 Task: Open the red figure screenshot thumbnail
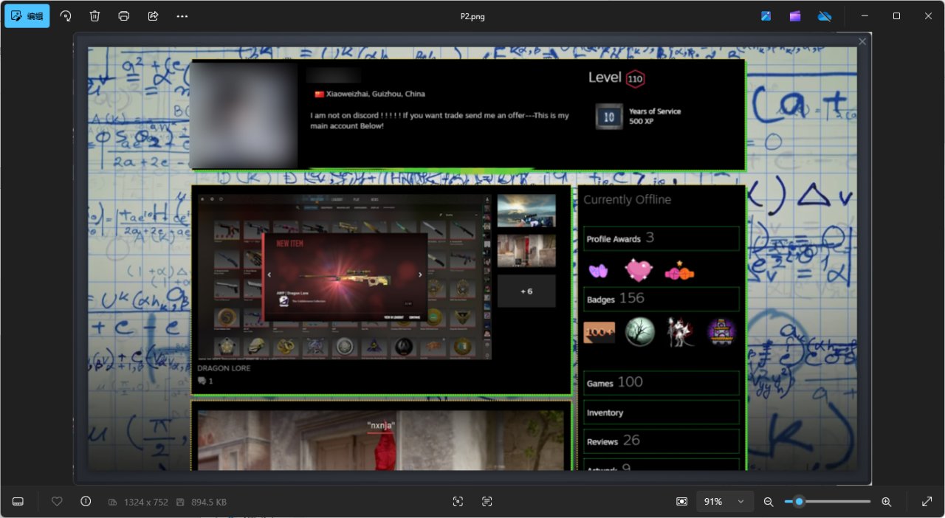tap(526, 251)
